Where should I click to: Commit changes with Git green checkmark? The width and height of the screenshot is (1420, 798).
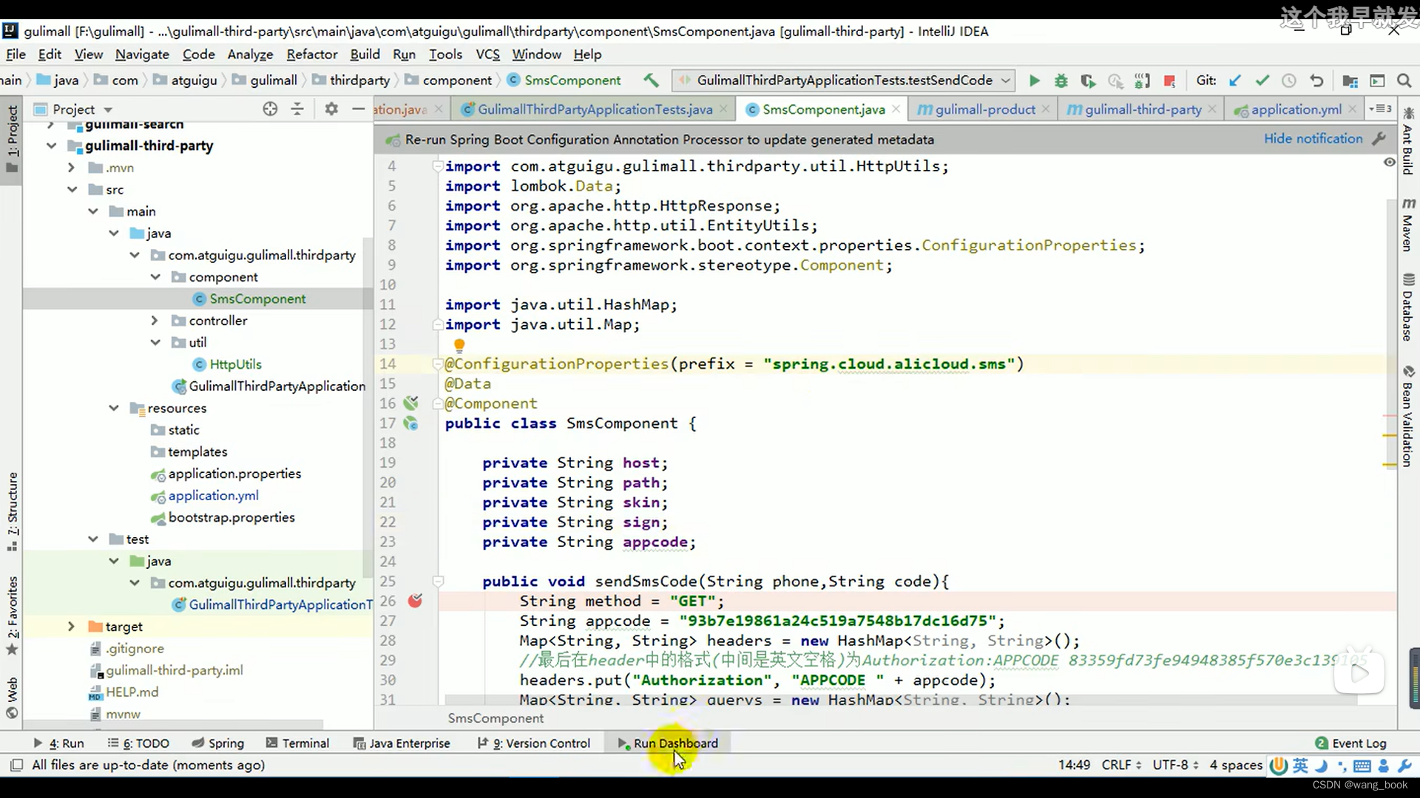click(x=1262, y=81)
